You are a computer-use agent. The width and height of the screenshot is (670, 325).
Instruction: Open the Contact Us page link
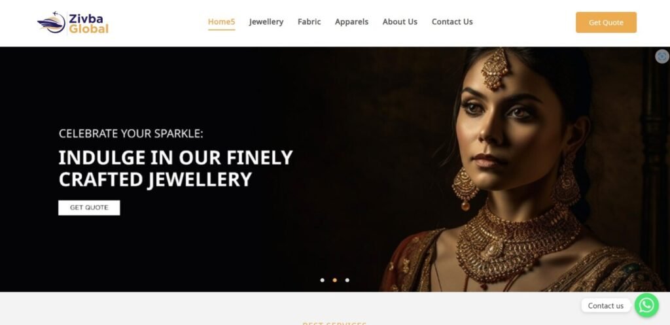(452, 22)
